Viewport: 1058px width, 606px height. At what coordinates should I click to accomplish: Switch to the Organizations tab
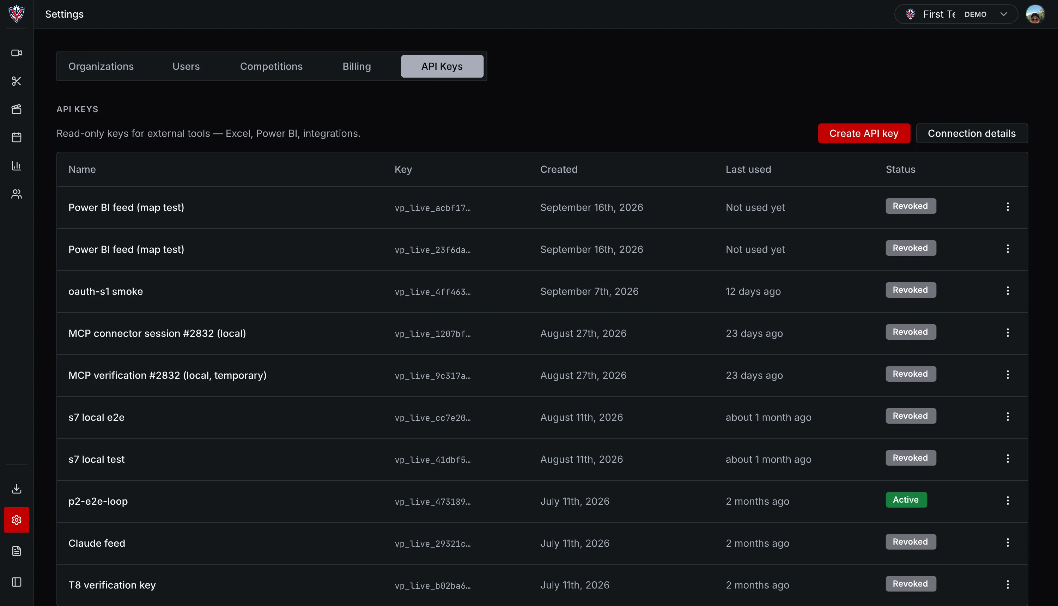click(x=101, y=66)
